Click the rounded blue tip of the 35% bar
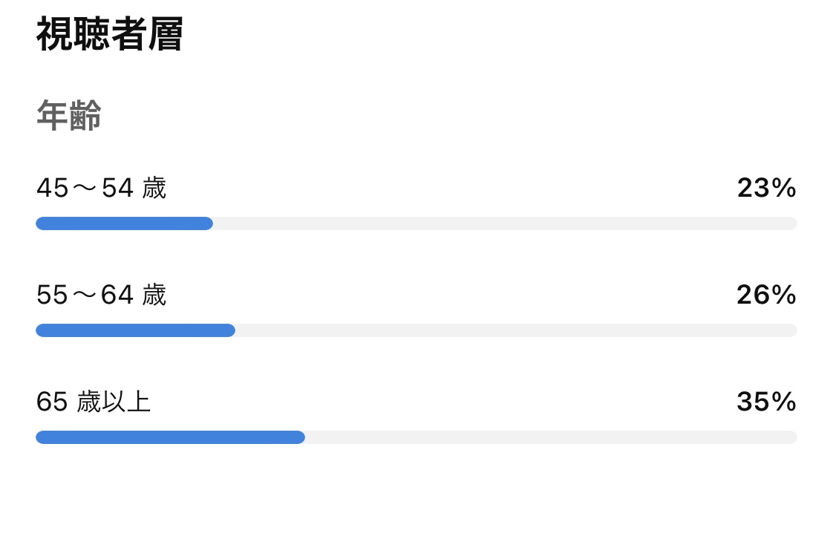The width and height of the screenshot is (833, 542). (301, 437)
